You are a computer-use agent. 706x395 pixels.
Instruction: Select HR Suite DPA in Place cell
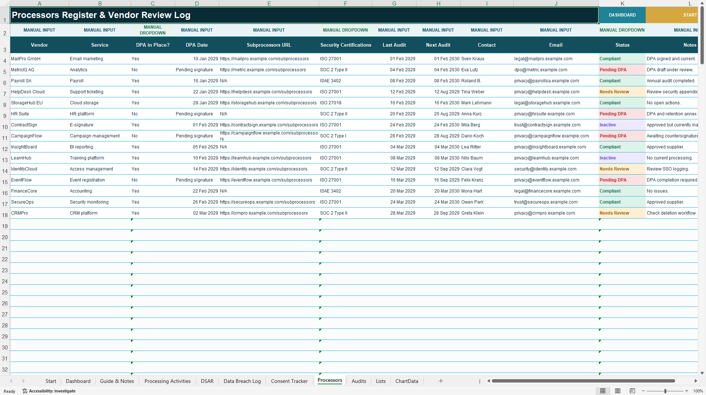pyautogui.click(x=153, y=114)
